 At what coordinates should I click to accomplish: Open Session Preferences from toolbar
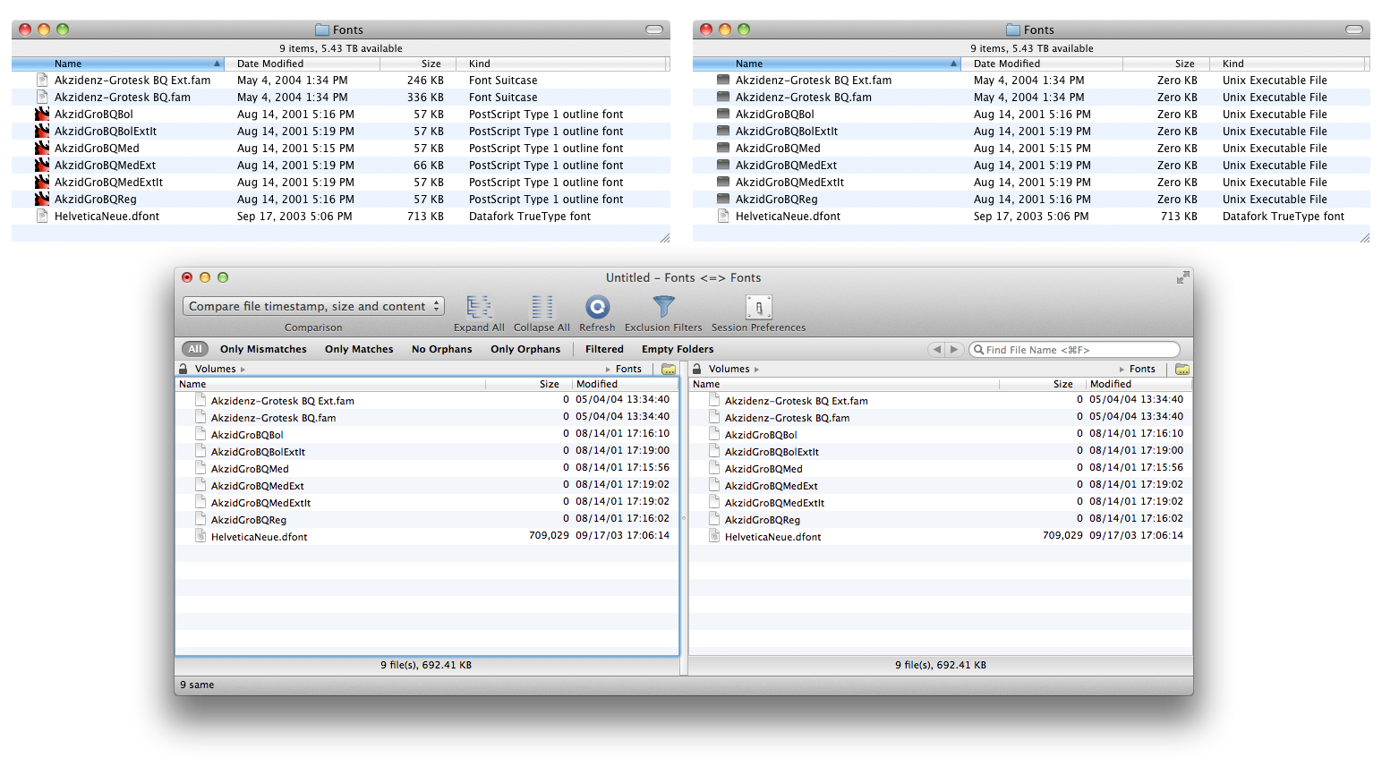tap(758, 307)
